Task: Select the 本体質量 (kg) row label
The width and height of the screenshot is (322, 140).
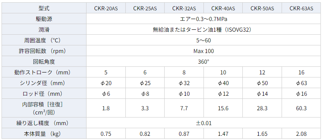Action: click(x=44, y=134)
